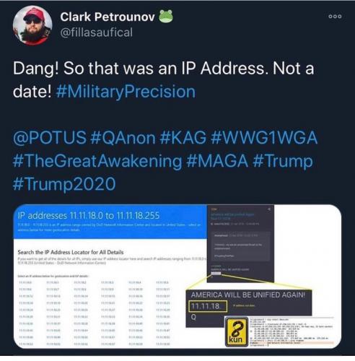Open the @POTUS mention
Image resolution: width=355 pixels, height=361 pixels.
coord(50,138)
